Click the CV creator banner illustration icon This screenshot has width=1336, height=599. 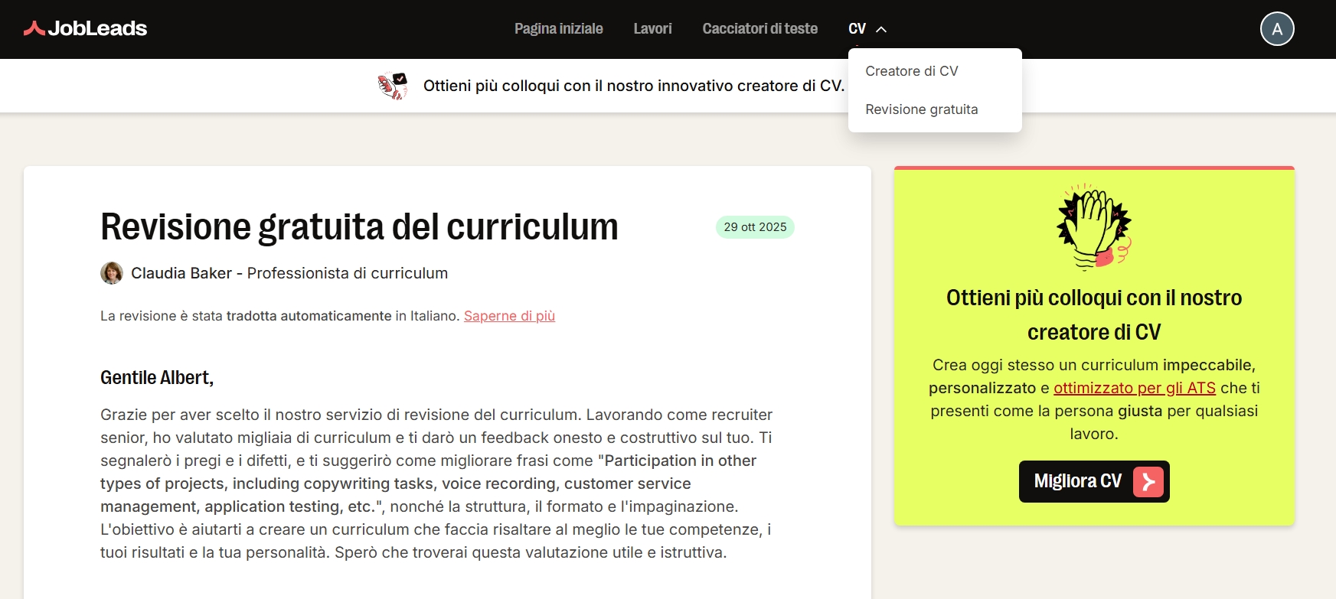pyautogui.click(x=393, y=86)
